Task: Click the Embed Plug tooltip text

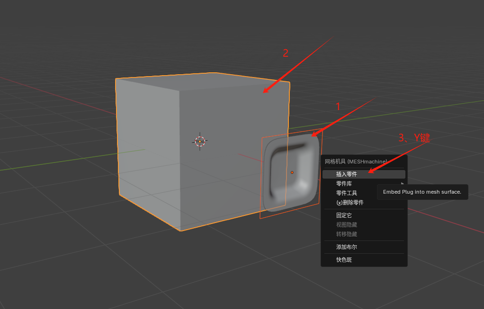Action: point(422,192)
